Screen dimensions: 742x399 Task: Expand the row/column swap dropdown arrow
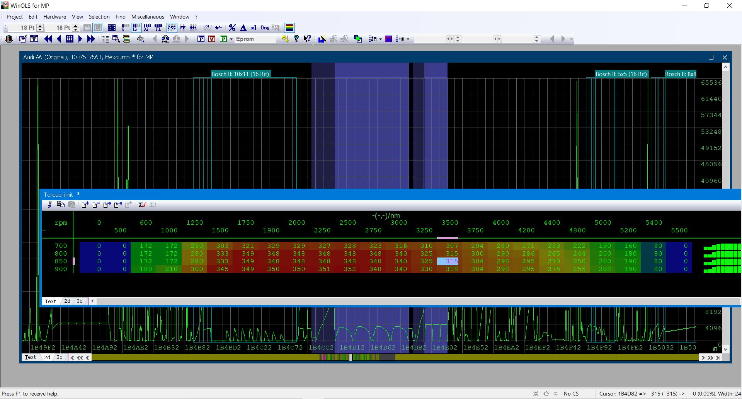(380, 39)
